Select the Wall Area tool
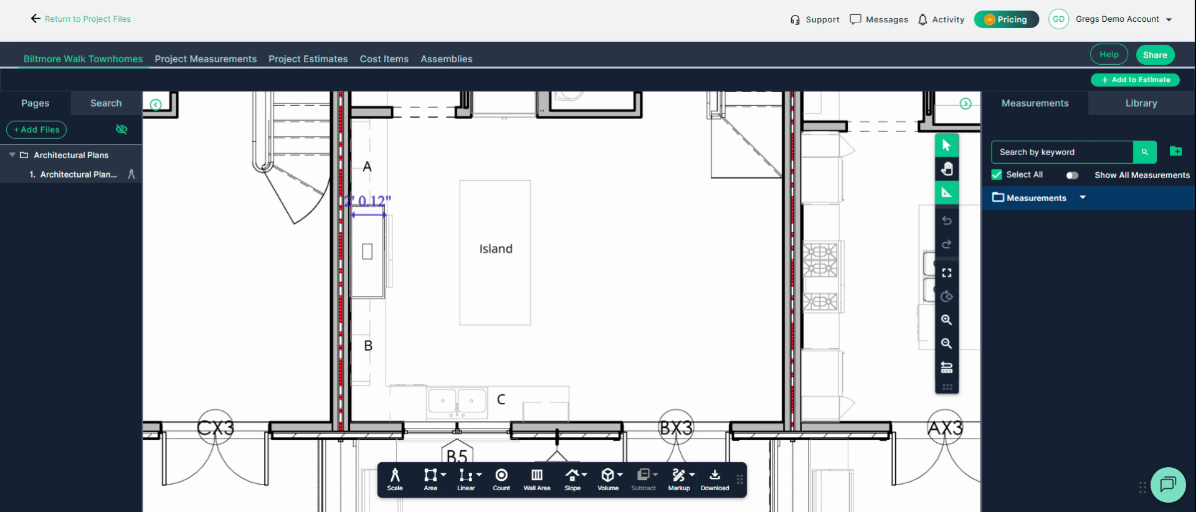Screen dimensions: 1196x512 click(x=537, y=480)
